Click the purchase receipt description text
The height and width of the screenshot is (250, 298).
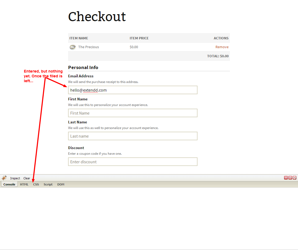[103, 82]
